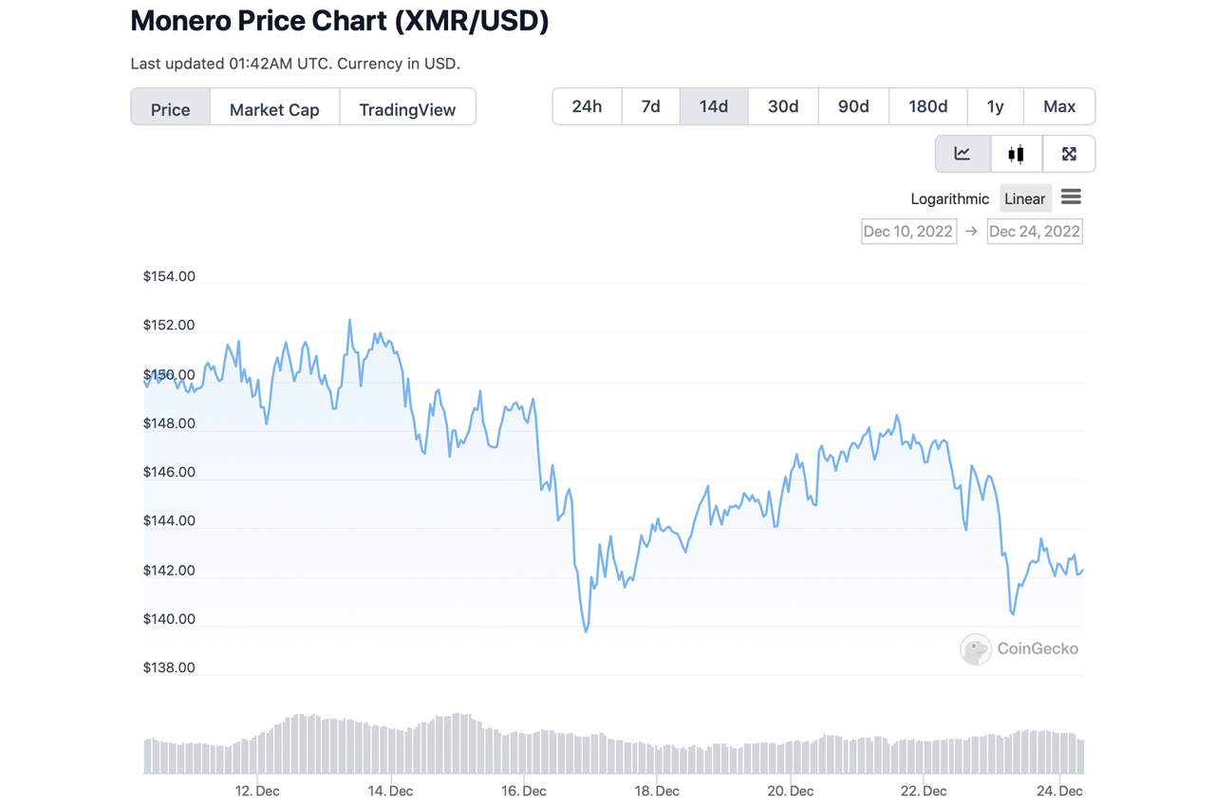Select the line chart icon
Screen dimensions: 1215x807
963,153
